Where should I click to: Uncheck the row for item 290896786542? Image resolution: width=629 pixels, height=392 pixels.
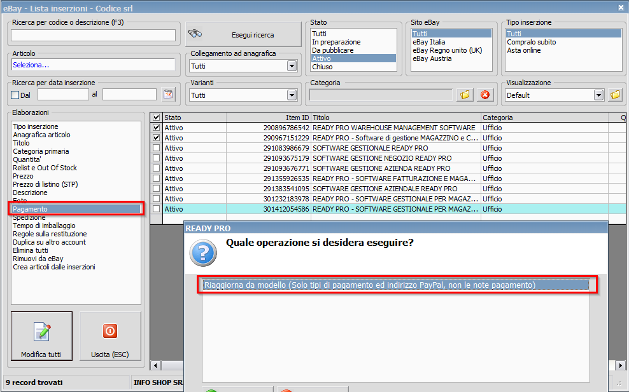(x=157, y=127)
